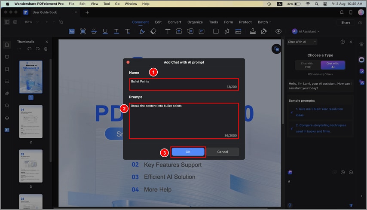The image size is (367, 210).
Task: Select the pencil drawing tool
Action: pos(142,31)
